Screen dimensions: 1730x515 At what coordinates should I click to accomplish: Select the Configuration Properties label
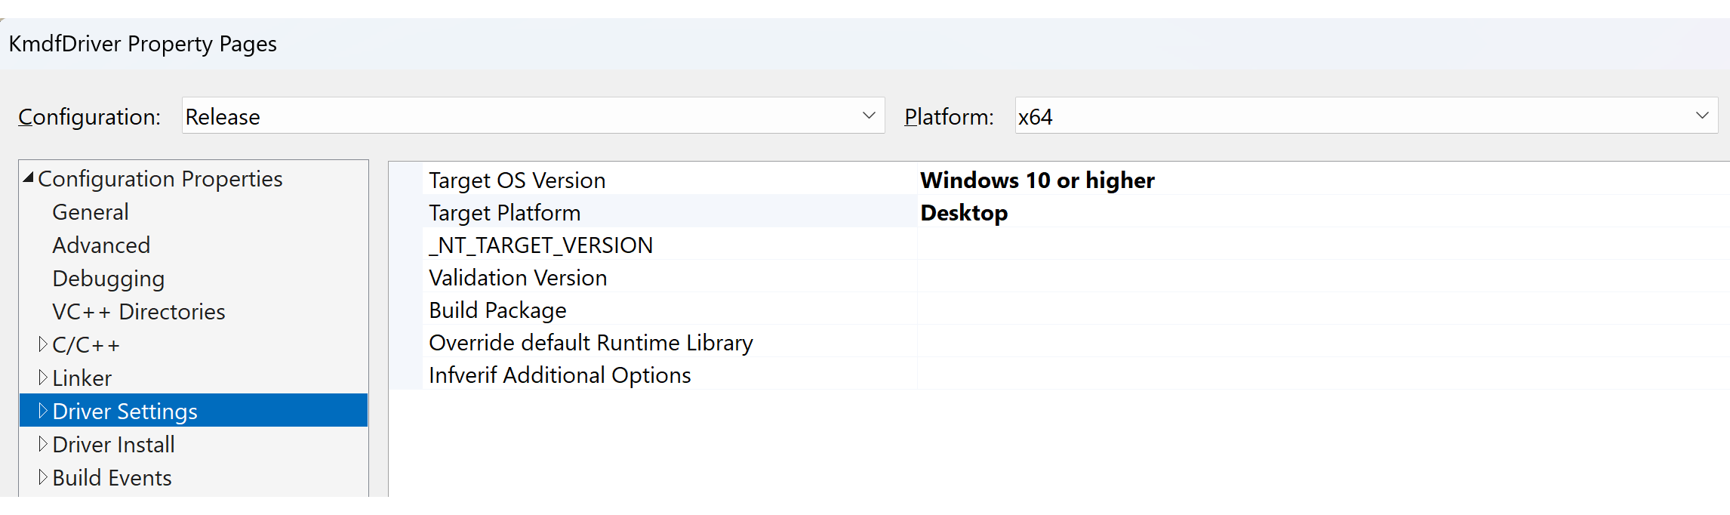click(160, 178)
